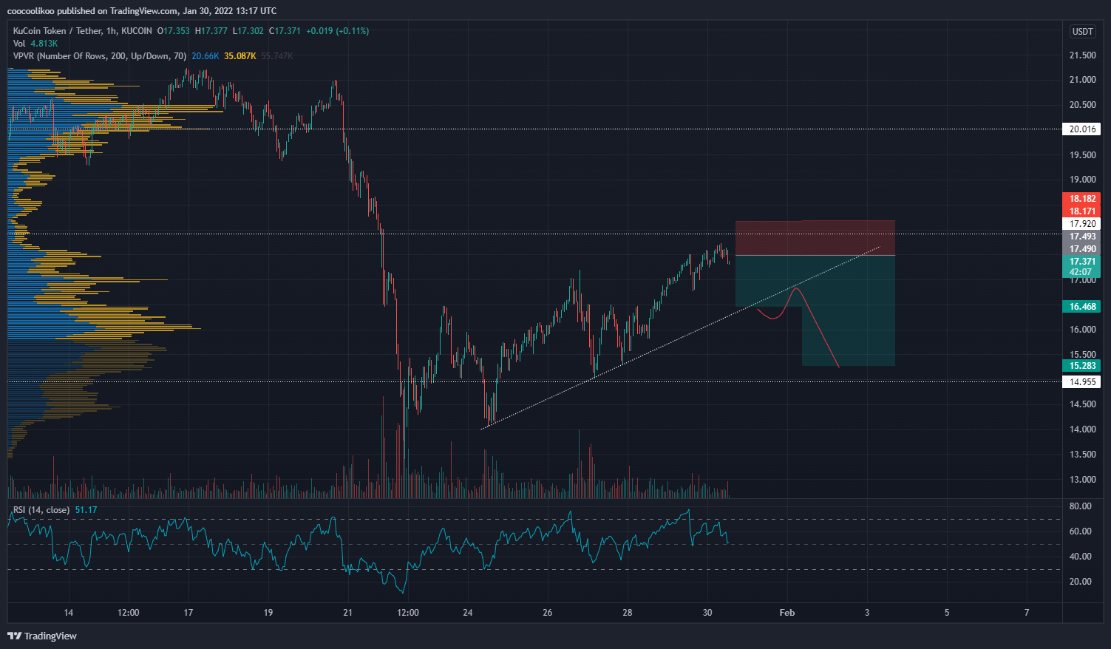Click the 24 date on time axis
Image resolution: width=1111 pixels, height=649 pixels.
468,613
